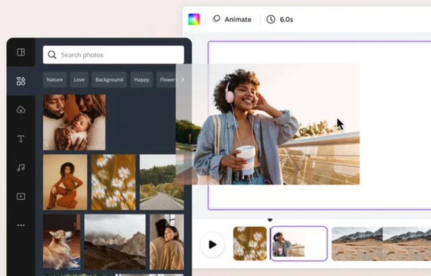Select the Love category chip
Viewport: 431px width, 276px height.
click(79, 80)
